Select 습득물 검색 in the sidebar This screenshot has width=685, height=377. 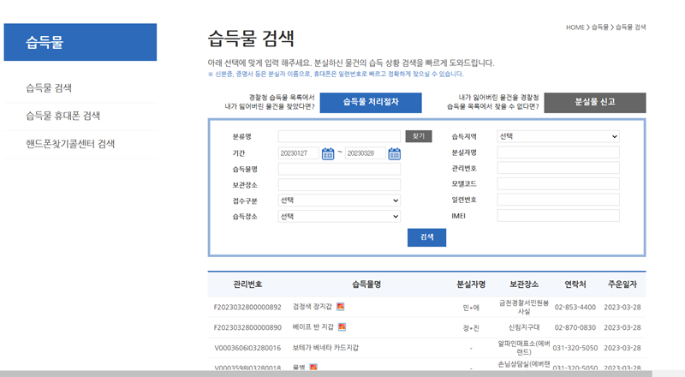click(49, 87)
